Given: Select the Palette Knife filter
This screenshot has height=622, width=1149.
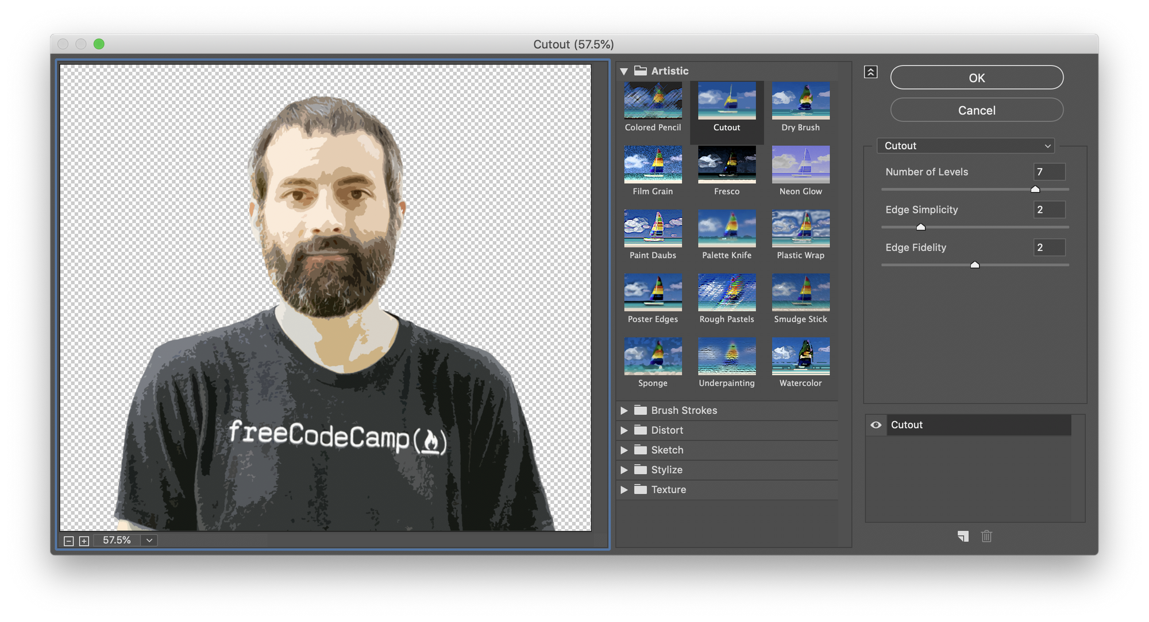Looking at the screenshot, I should (x=727, y=228).
